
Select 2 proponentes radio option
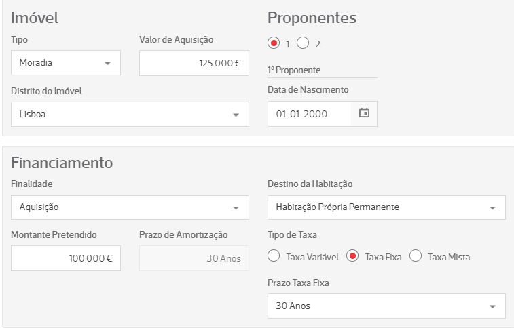tap(303, 43)
